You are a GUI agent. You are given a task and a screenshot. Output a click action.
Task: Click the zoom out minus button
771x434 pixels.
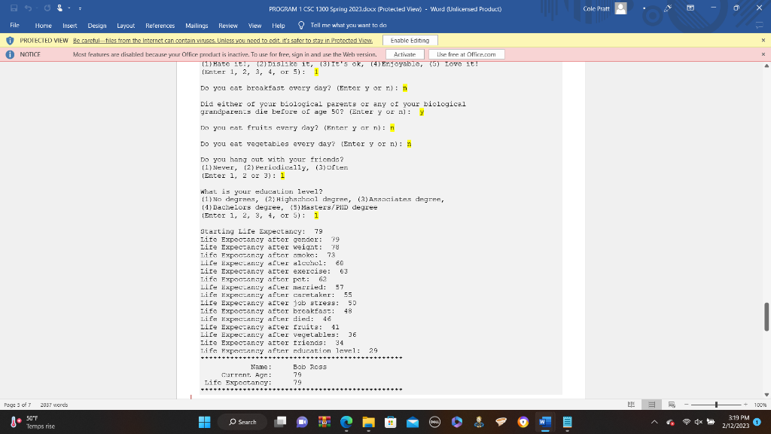687,405
